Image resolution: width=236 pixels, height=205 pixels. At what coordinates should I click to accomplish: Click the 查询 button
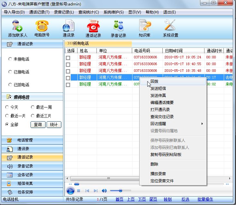[x=38, y=124]
